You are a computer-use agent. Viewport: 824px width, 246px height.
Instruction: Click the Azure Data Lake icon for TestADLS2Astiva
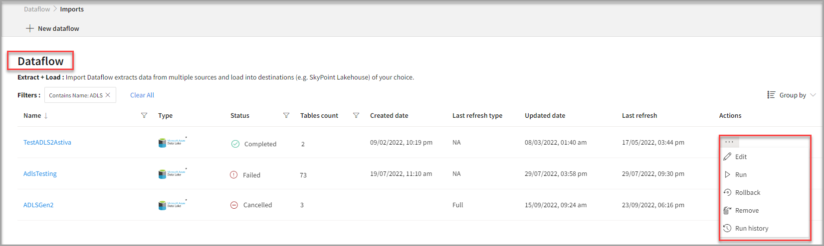point(172,143)
